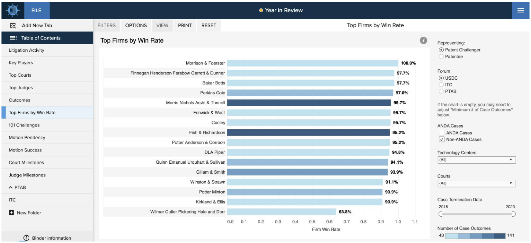
Task: Click the Cooley firm label
Action: pyautogui.click(x=219, y=123)
